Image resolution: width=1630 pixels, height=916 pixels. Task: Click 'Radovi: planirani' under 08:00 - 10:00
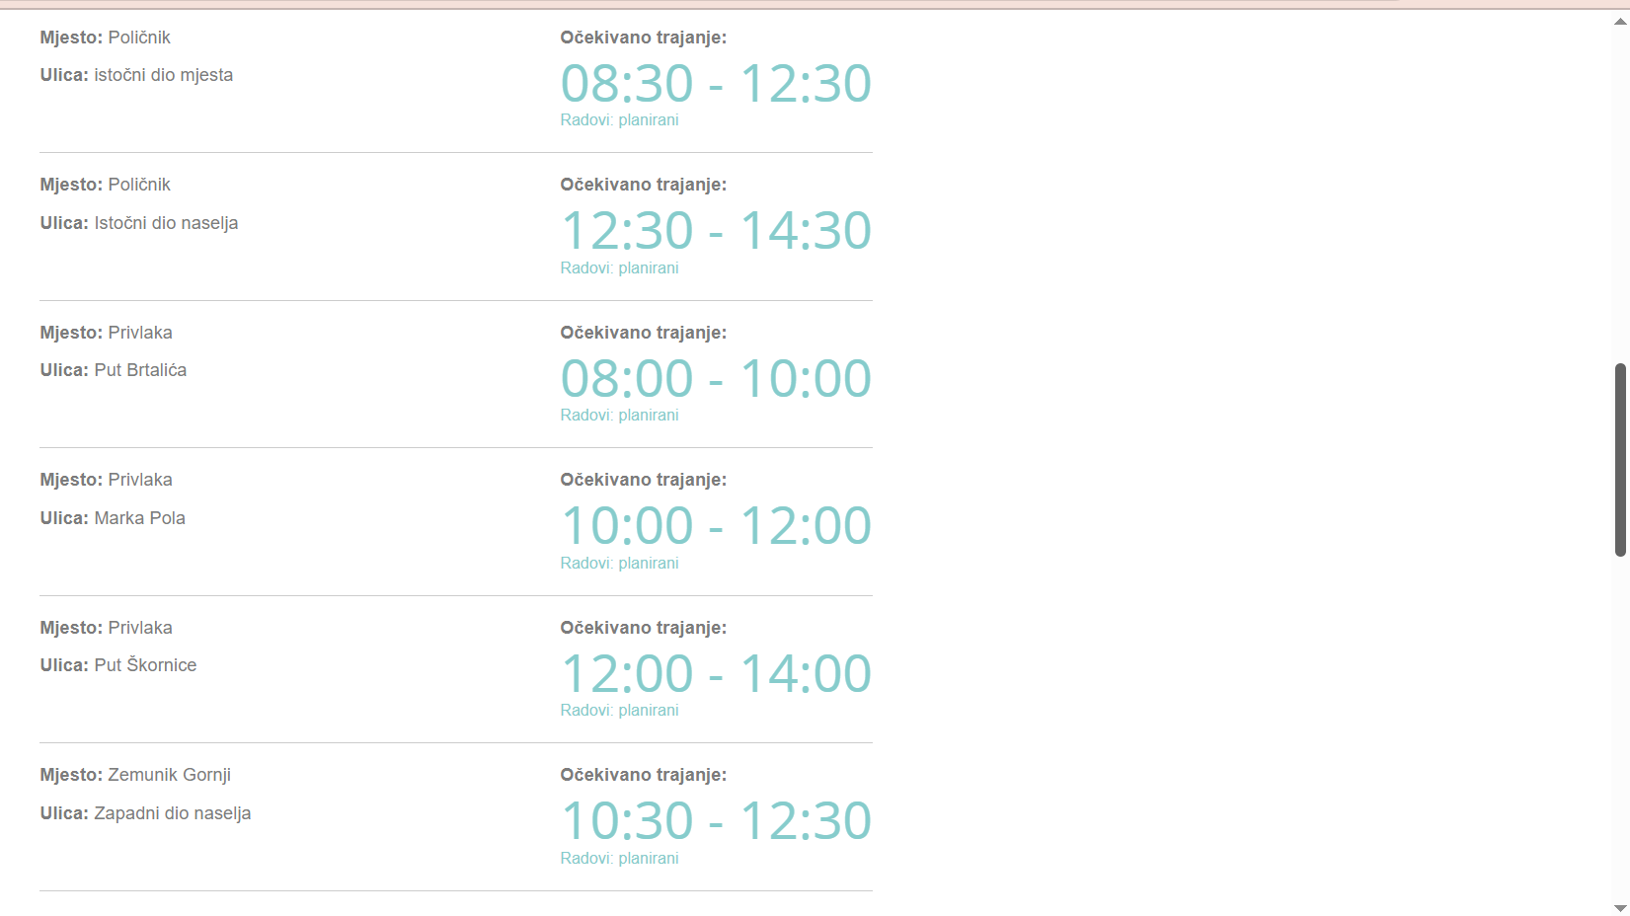[x=619, y=416]
